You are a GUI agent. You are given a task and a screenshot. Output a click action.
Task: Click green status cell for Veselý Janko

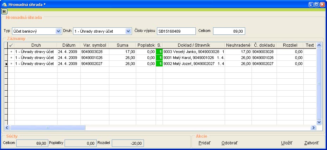click(159, 52)
